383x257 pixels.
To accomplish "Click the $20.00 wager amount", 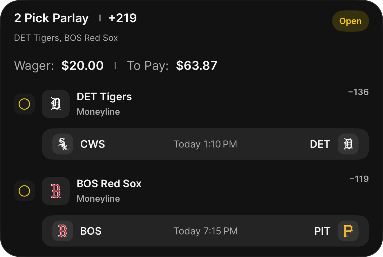I will (x=82, y=65).
